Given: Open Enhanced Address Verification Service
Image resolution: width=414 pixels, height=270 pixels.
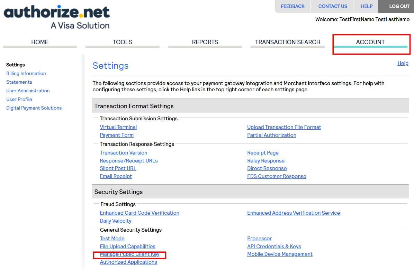Looking at the screenshot, I should tap(294, 213).
